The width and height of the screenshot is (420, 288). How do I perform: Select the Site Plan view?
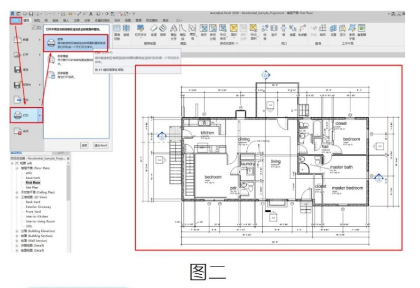pos(32,188)
